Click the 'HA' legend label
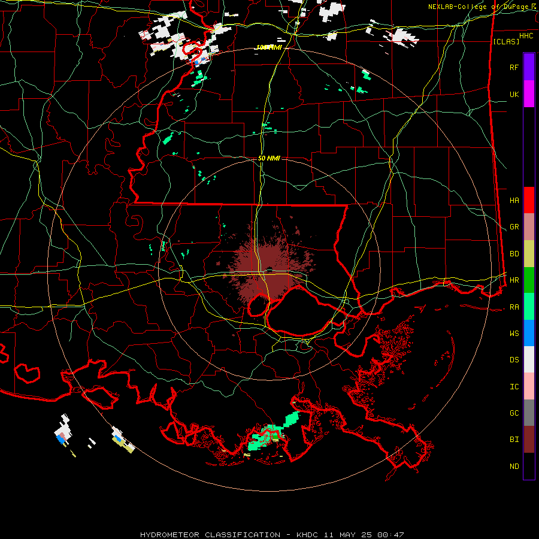Screen dimensions: 539x539 514,201
